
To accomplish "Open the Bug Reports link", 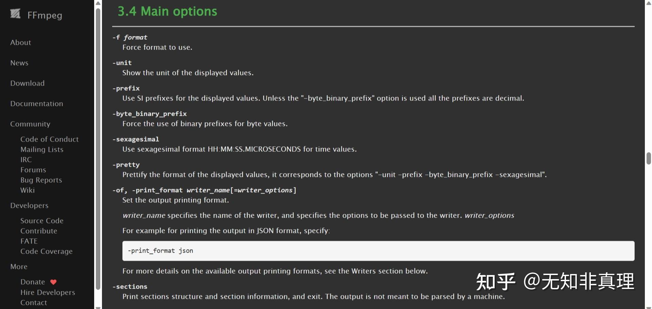I will coord(41,180).
